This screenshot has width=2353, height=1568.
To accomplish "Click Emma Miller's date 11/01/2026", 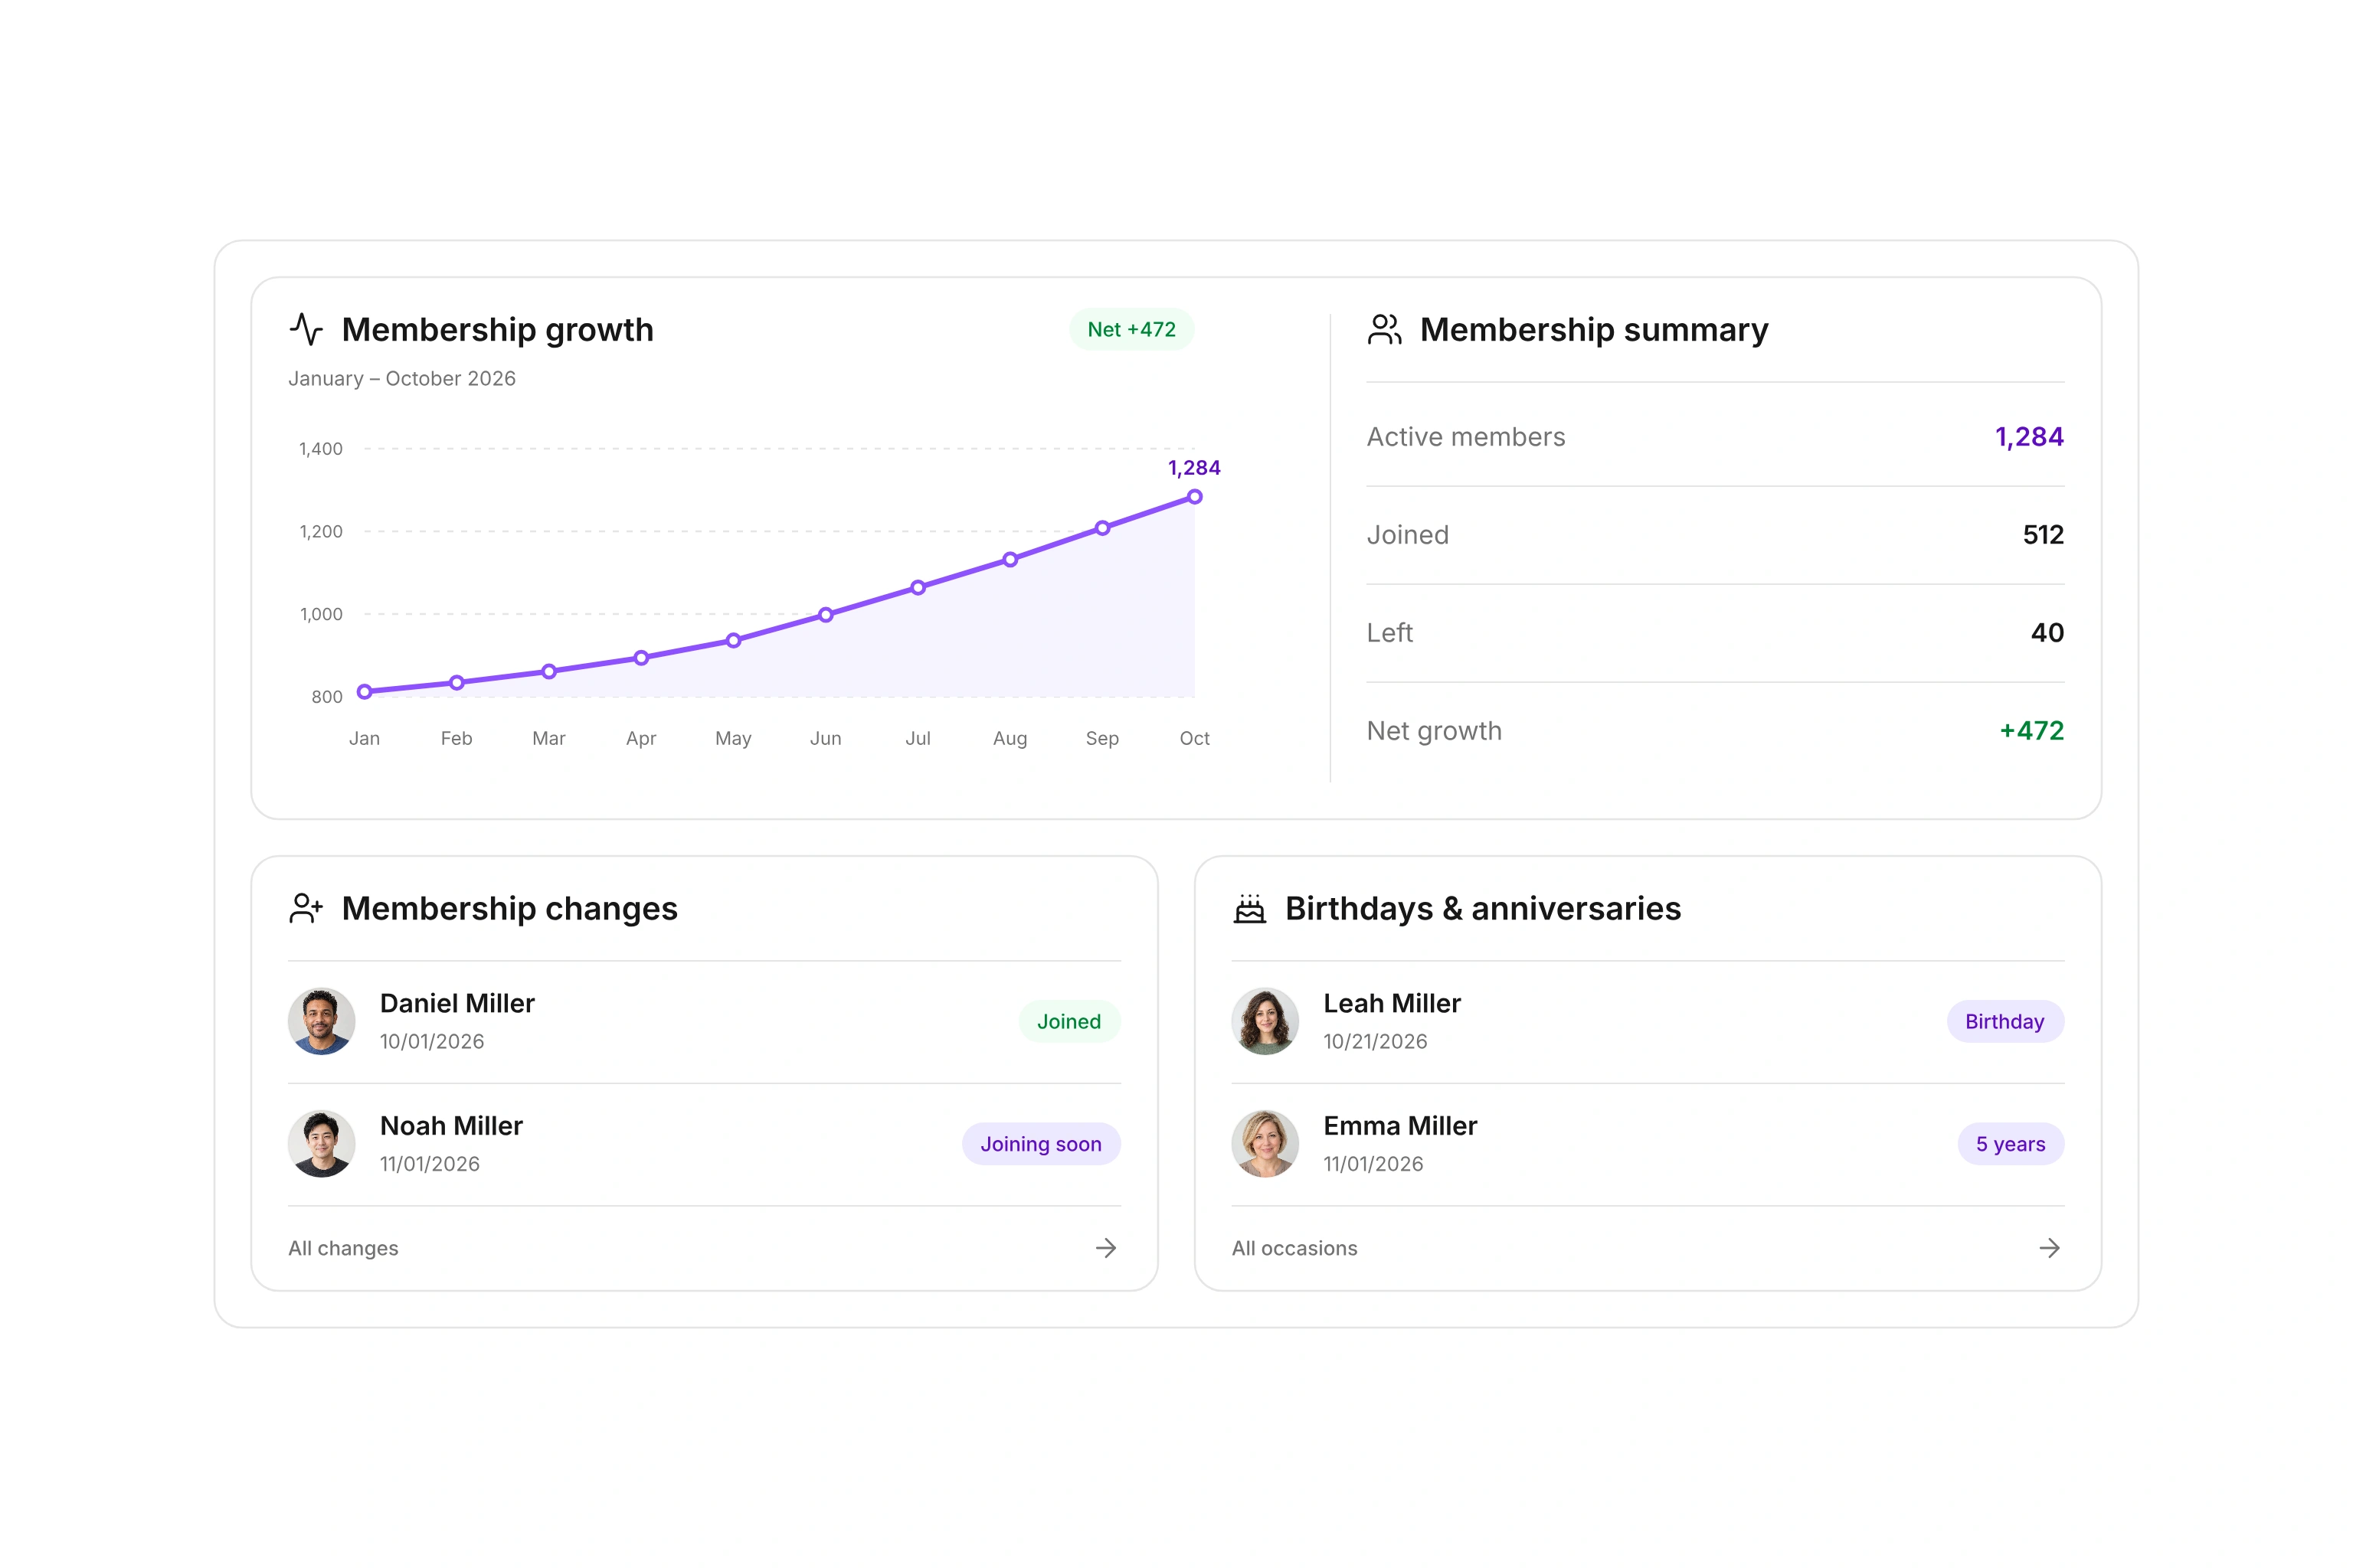I will 1373,1164.
